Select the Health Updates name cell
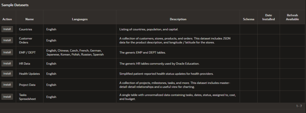Screen dimensions: 306x113 (29, 74)
